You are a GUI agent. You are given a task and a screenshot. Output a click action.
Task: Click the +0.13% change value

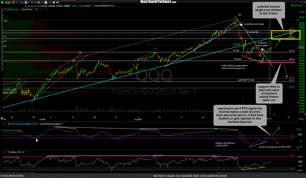coord(82,6)
